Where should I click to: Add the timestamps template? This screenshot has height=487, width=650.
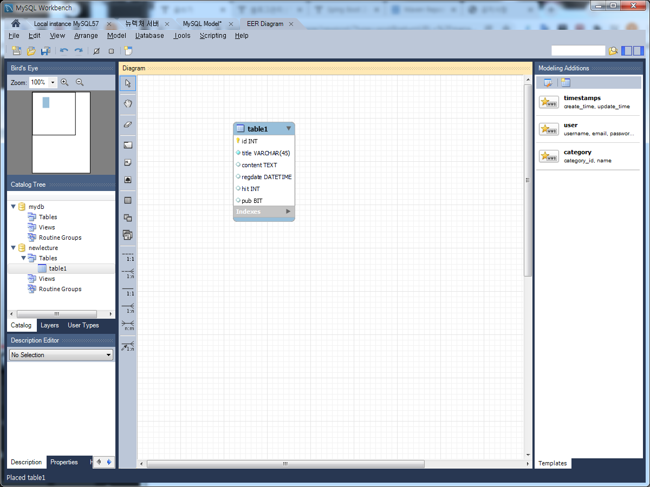click(x=588, y=102)
